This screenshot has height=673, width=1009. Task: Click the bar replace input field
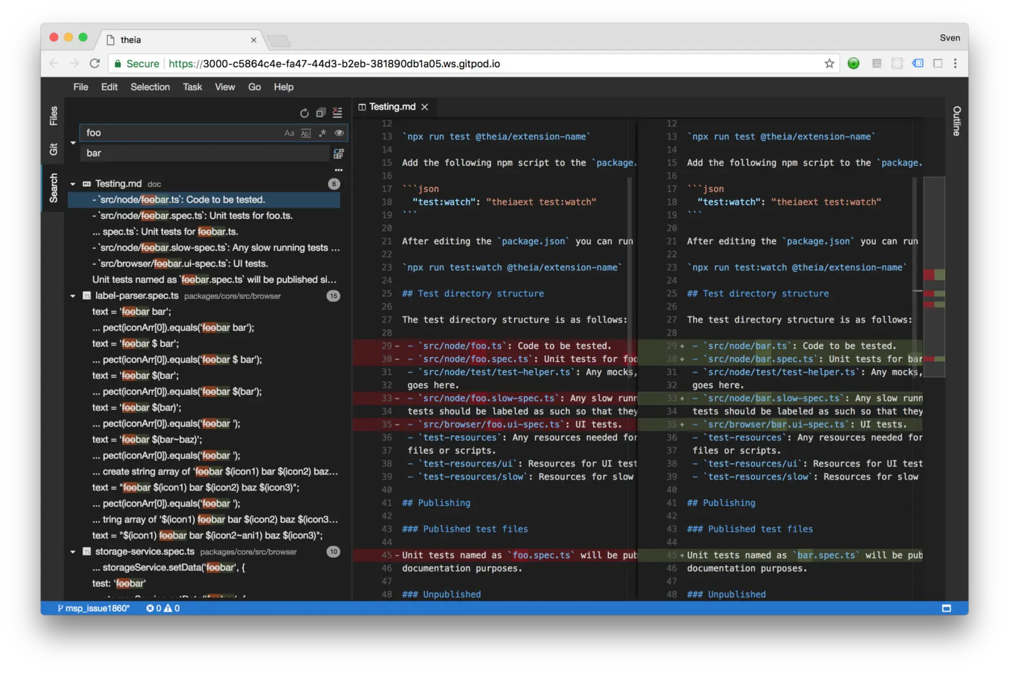[x=204, y=153]
